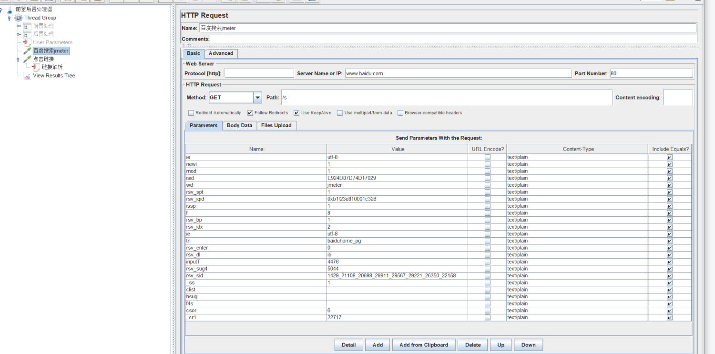This screenshot has width=715, height=354.
Task: Uncheck Include Equals for the clist row
Action: click(670, 289)
